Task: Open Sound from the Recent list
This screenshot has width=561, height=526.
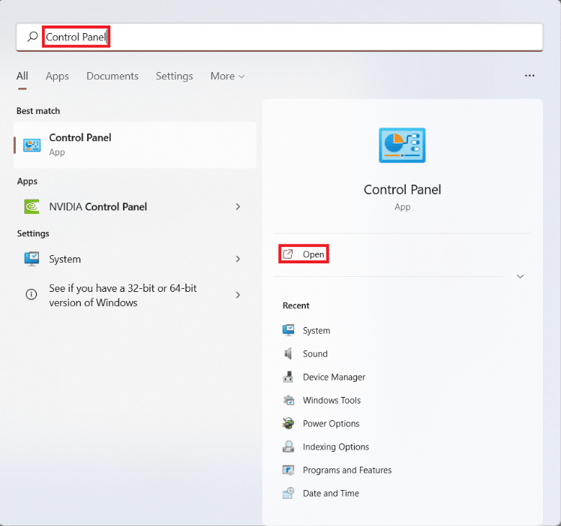Action: click(x=315, y=353)
